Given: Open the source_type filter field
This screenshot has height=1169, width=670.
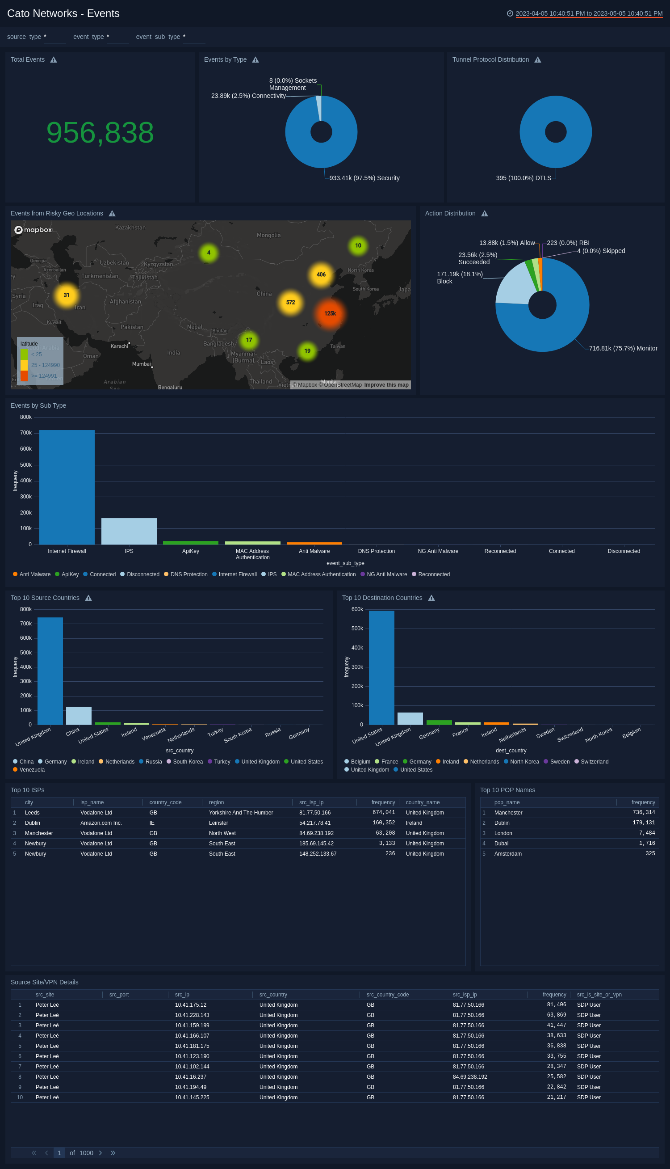Looking at the screenshot, I should point(55,37).
